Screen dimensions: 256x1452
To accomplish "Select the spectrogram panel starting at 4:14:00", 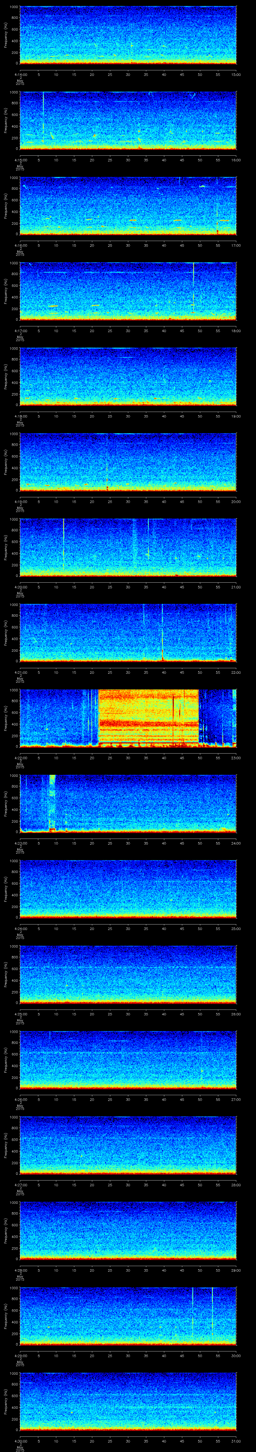I will tap(128, 35).
